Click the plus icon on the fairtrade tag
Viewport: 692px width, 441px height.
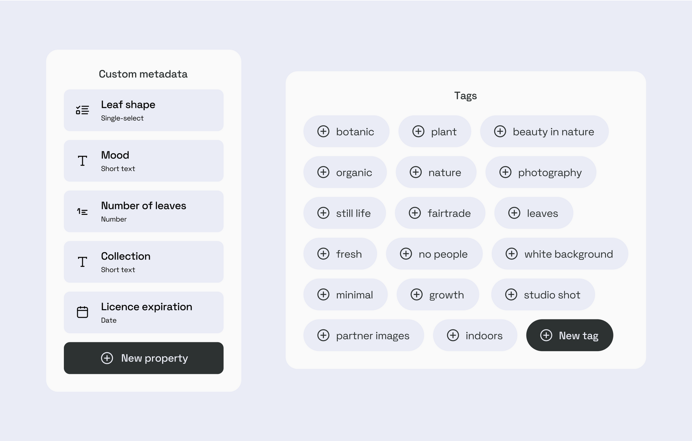tap(415, 213)
